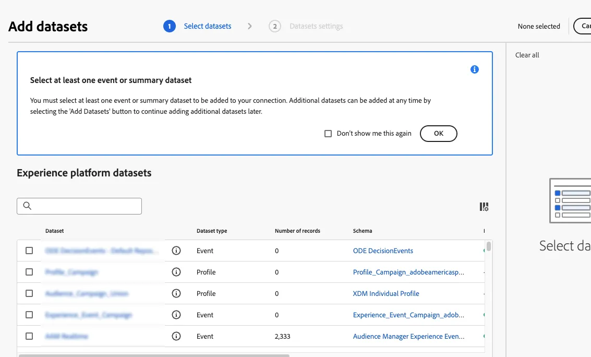This screenshot has width=591, height=357.
Task: Click the table's vertical scrollbar thumb
Action: click(488, 246)
